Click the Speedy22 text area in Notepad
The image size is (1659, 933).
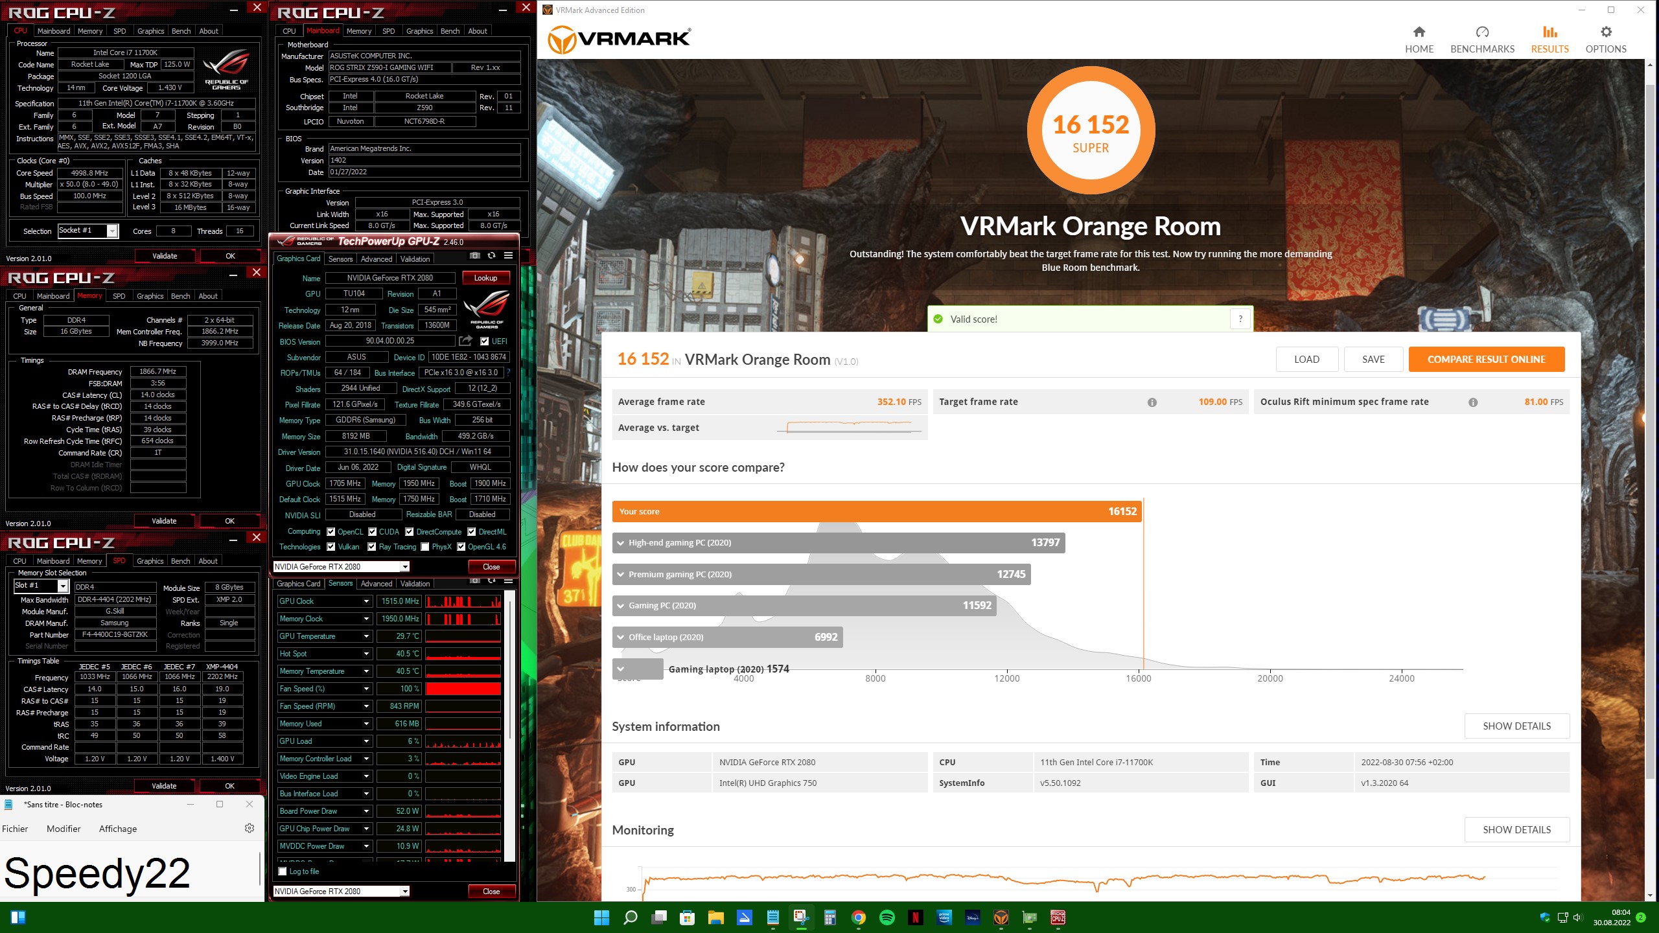[x=130, y=873]
